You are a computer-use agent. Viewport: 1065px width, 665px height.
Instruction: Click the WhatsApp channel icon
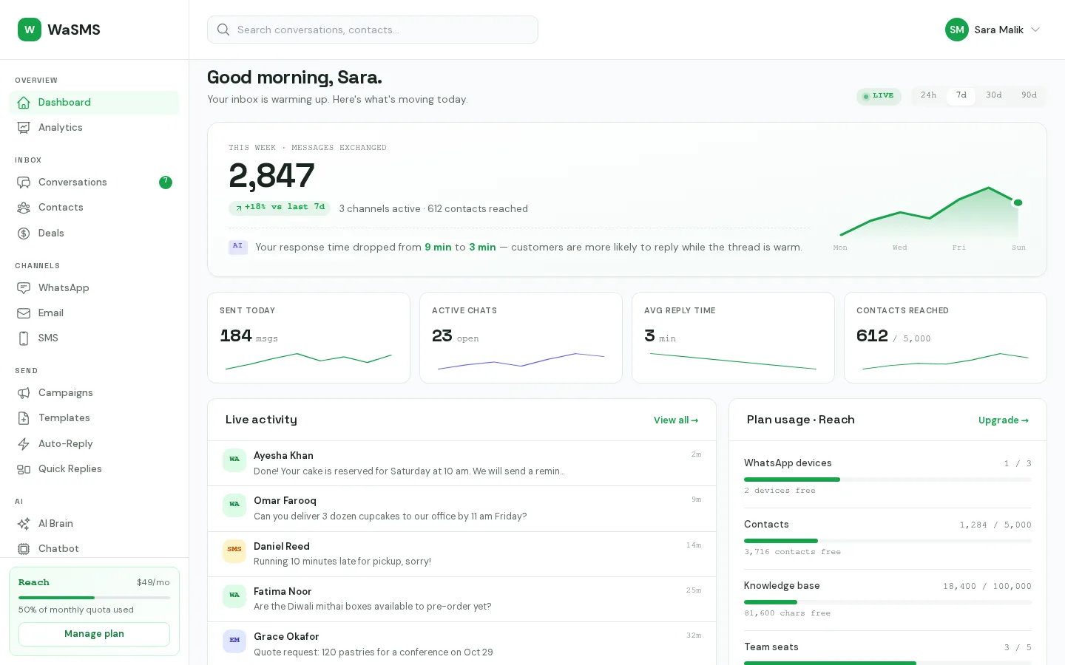coord(24,288)
